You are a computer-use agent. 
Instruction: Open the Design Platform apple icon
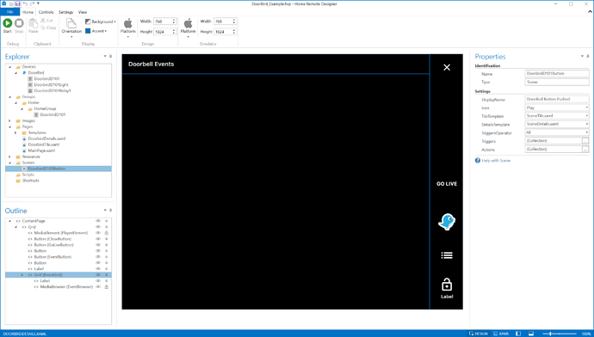coord(128,23)
